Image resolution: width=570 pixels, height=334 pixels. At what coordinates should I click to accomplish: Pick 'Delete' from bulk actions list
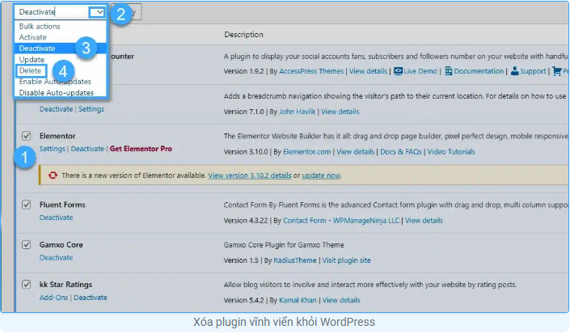[31, 70]
